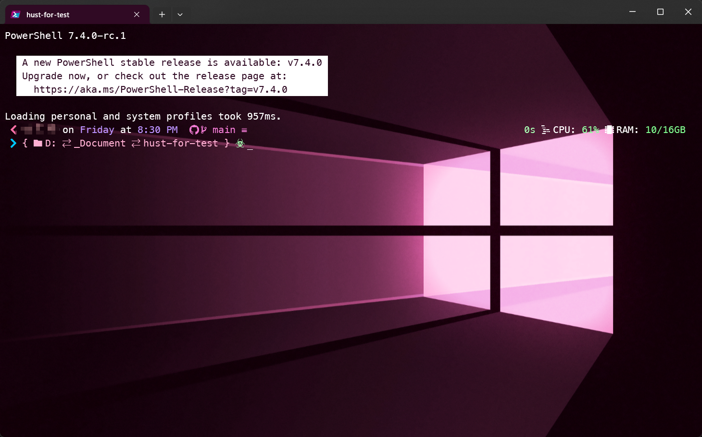Click the GitHub icon in the prompt

(194, 130)
